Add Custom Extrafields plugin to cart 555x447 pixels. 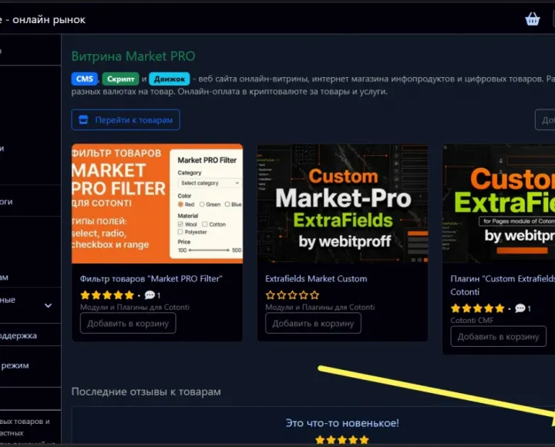pyautogui.click(x=499, y=336)
